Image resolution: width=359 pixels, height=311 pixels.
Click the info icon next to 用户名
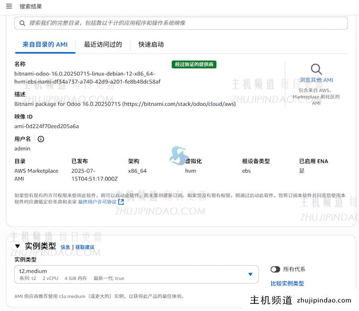(41, 139)
